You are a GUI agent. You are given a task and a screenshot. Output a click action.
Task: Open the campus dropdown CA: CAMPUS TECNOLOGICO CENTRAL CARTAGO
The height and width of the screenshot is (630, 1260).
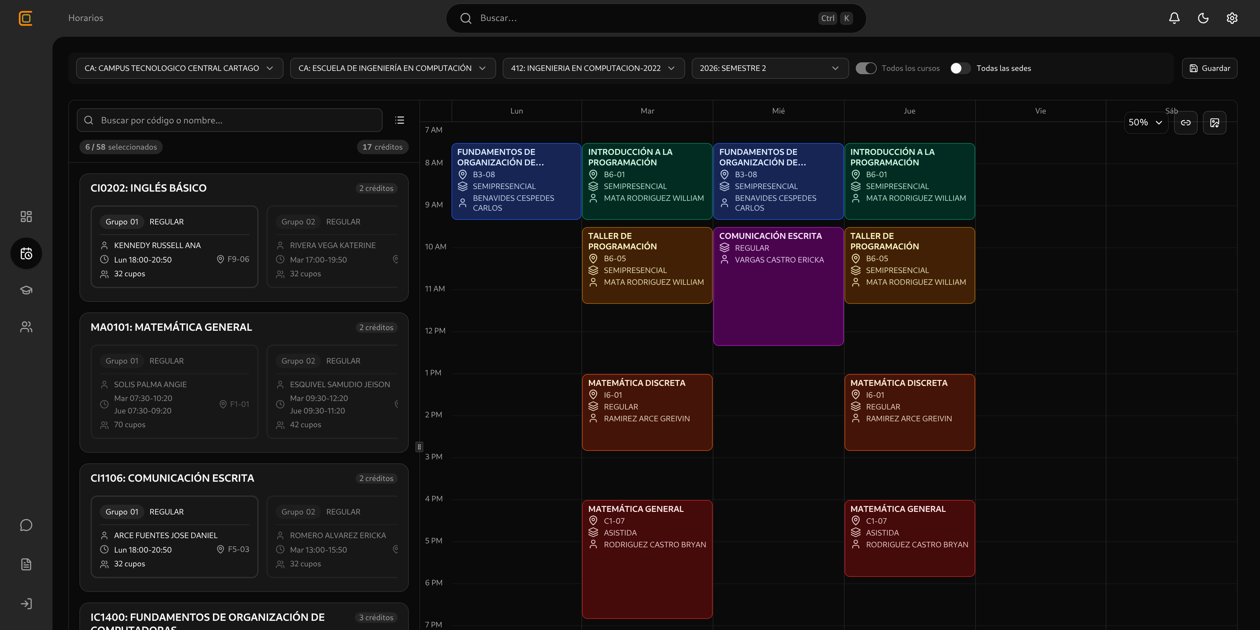[x=179, y=68]
